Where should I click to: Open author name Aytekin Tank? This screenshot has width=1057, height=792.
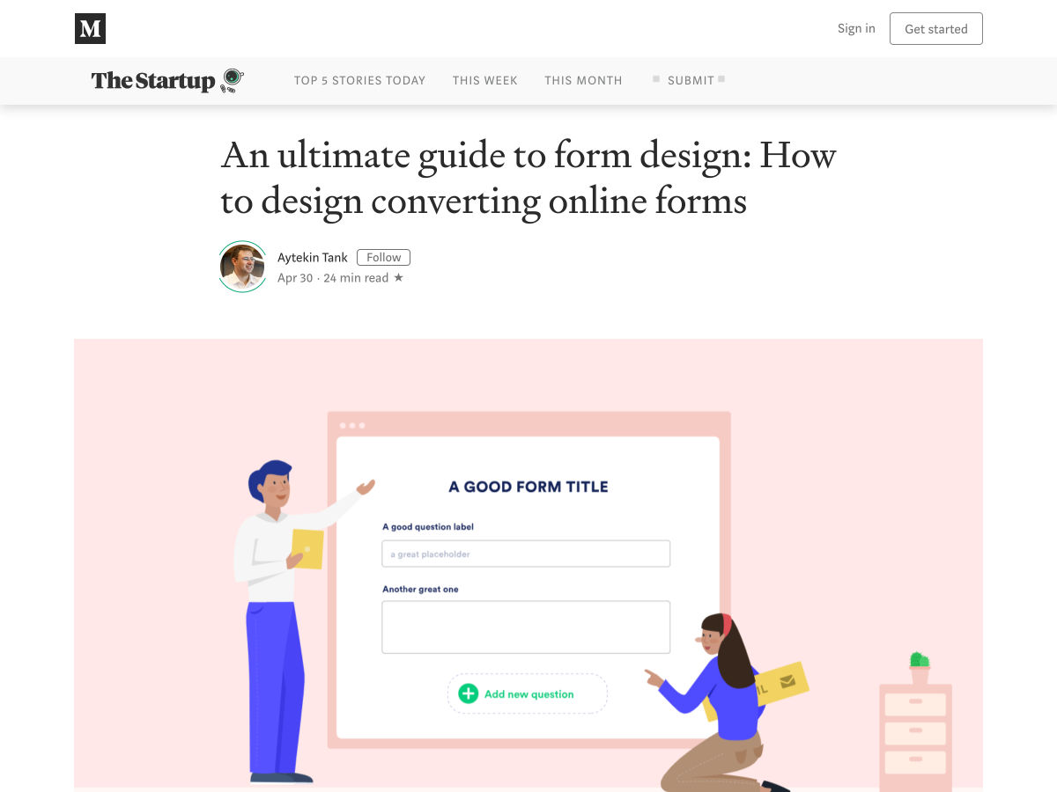(313, 258)
